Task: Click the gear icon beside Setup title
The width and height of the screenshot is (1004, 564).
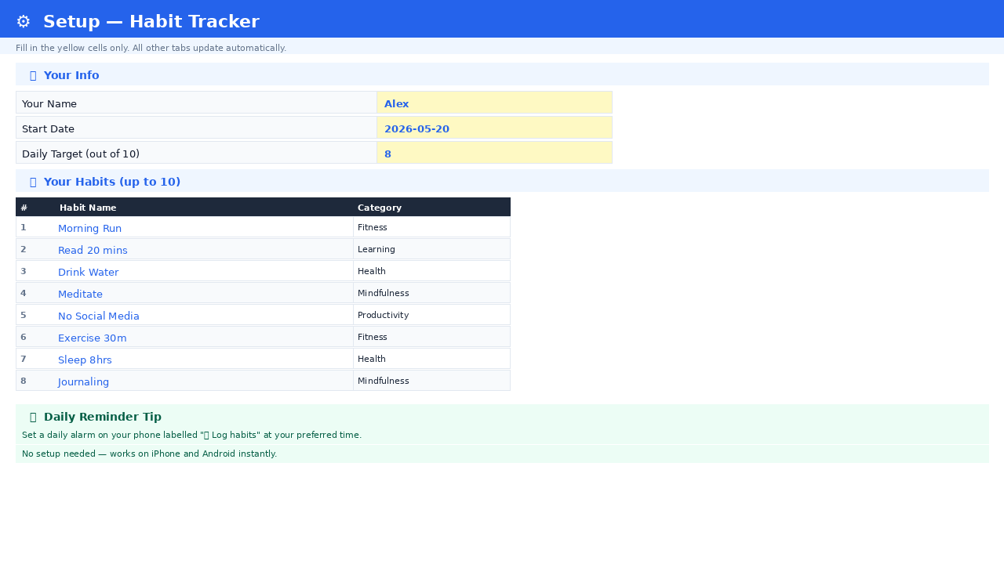Action: (x=24, y=22)
